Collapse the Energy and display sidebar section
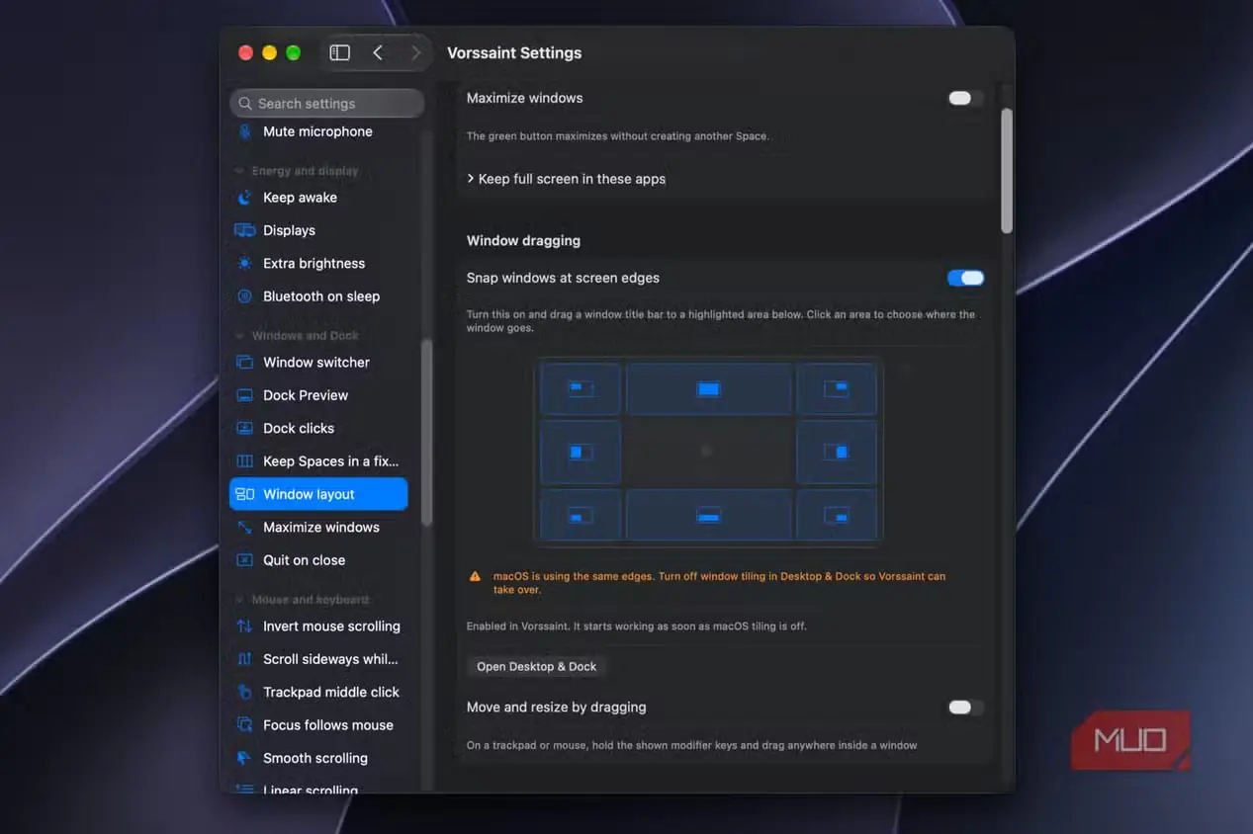The image size is (1253, 834). [238, 171]
